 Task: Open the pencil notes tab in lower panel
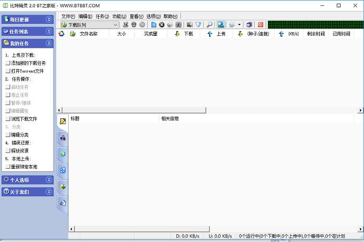click(63, 121)
